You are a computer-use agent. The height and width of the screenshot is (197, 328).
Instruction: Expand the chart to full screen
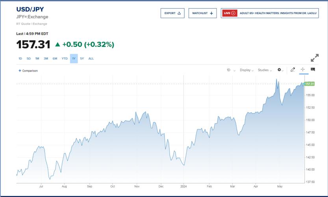pyautogui.click(x=315, y=58)
